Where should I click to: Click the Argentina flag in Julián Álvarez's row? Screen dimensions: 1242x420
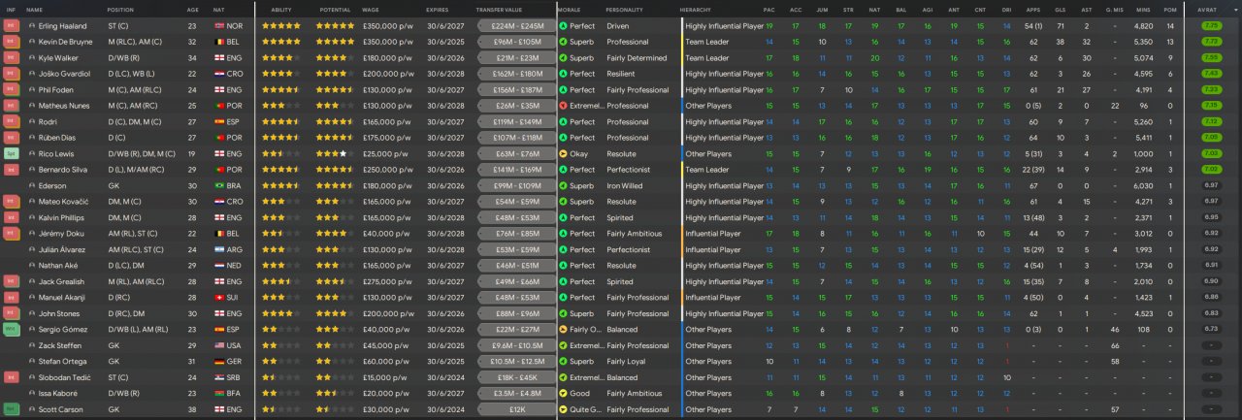point(218,250)
